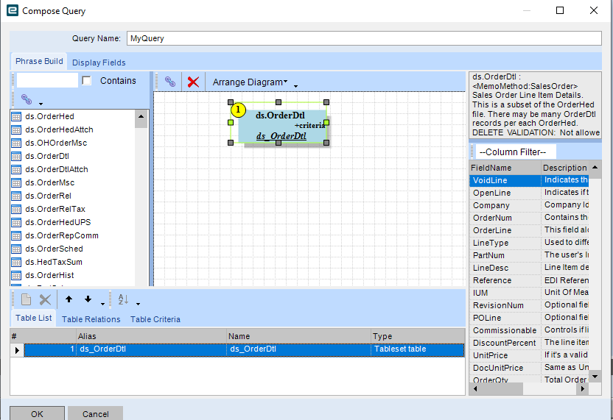Screen dimensions: 613x420
Task: Click the A-Z sort icon
Action: point(123,299)
